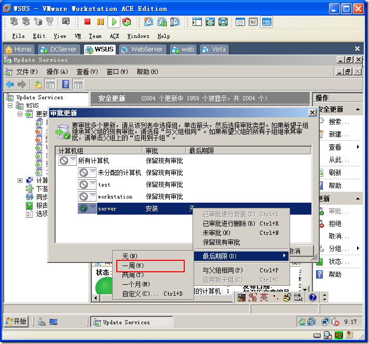Select 一周(W) deadline option

point(153,266)
